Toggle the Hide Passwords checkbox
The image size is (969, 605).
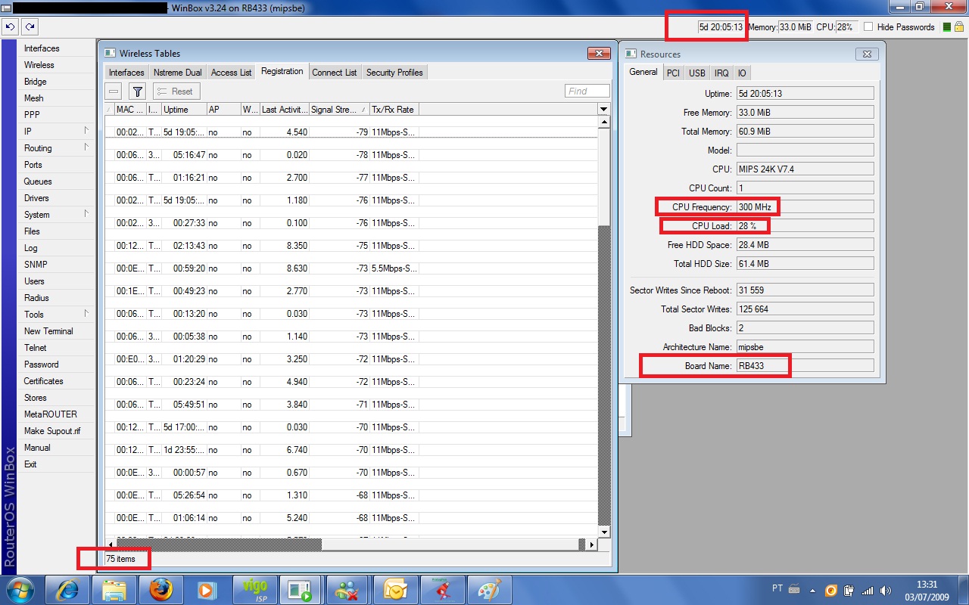click(868, 27)
